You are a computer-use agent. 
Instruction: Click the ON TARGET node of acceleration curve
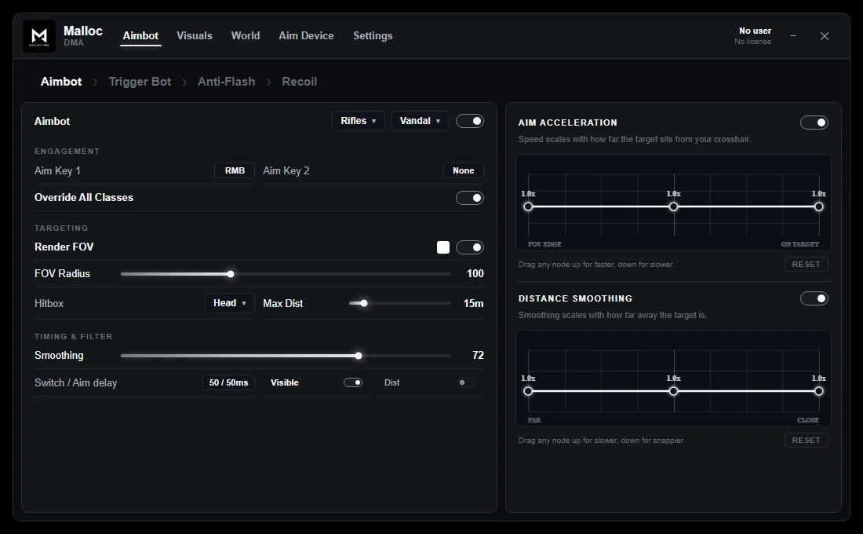(x=819, y=207)
